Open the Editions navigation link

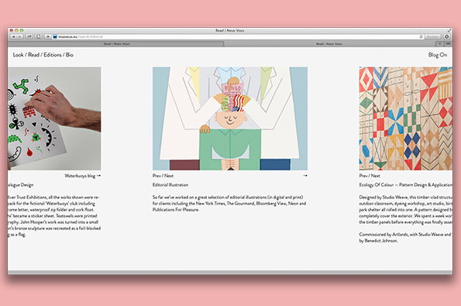click(53, 55)
